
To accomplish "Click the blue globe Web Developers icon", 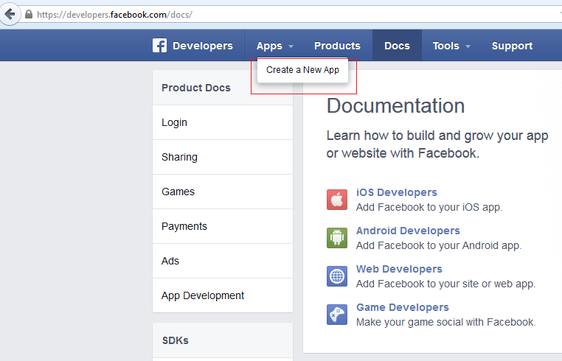I will click(x=337, y=276).
